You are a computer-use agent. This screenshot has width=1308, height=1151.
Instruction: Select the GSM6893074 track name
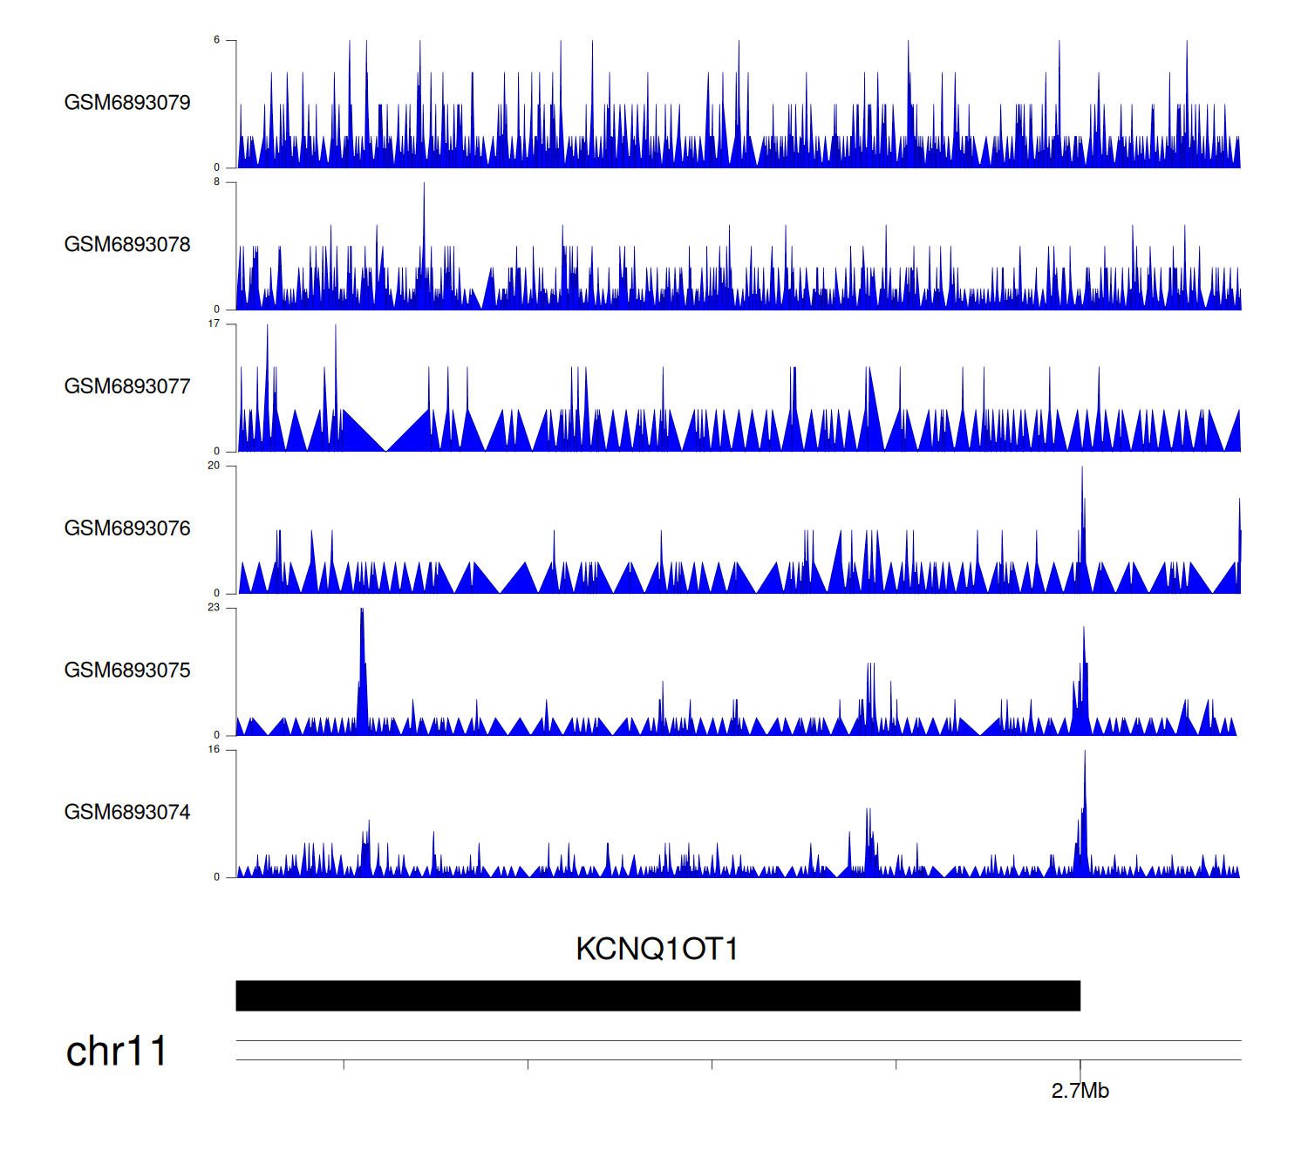tap(127, 813)
